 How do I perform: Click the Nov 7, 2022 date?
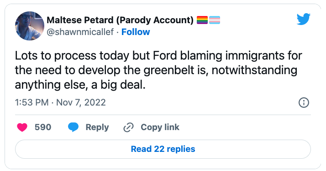tap(81, 102)
